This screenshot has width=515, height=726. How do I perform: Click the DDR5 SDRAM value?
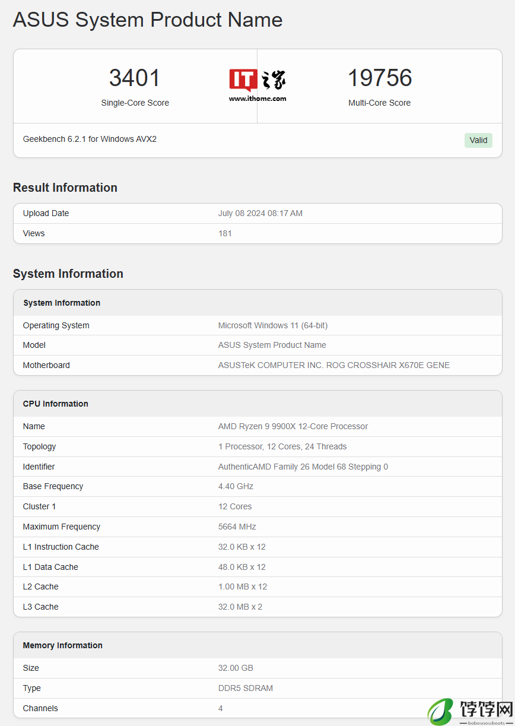point(246,688)
